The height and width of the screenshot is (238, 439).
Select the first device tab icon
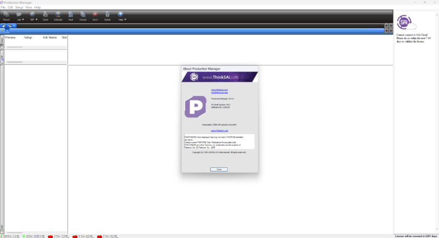(3, 26)
